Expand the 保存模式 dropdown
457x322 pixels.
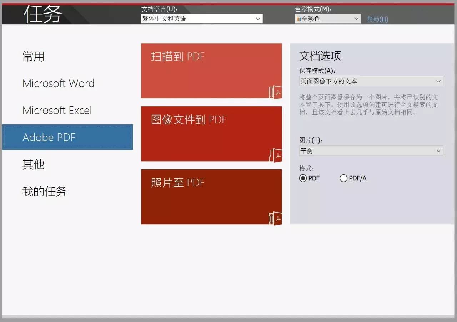point(371,81)
